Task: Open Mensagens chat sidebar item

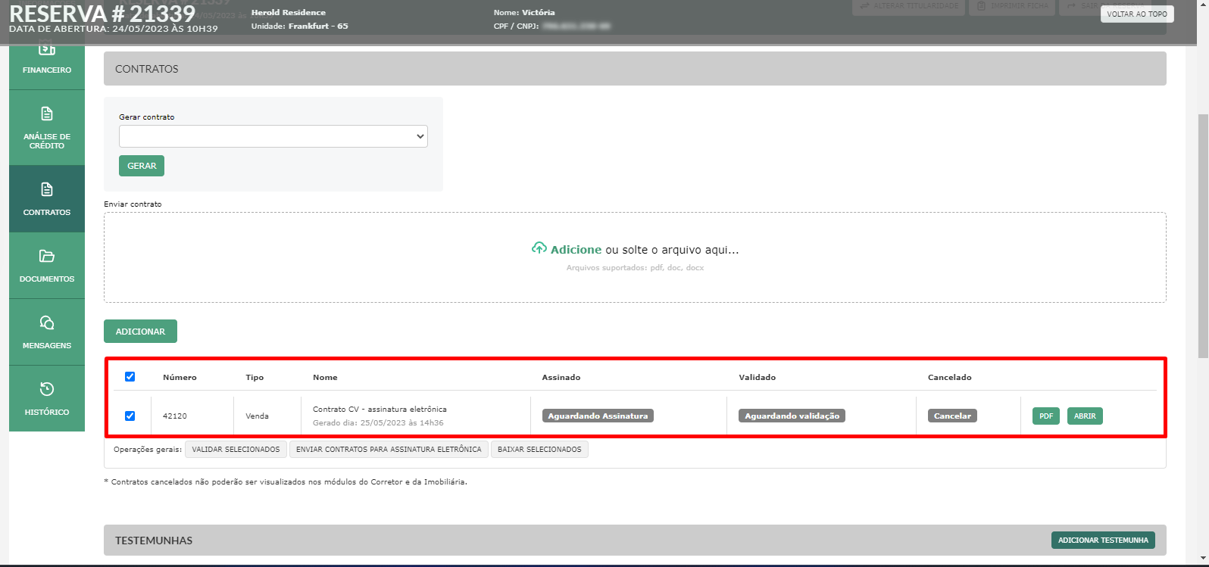Action: pyautogui.click(x=47, y=332)
